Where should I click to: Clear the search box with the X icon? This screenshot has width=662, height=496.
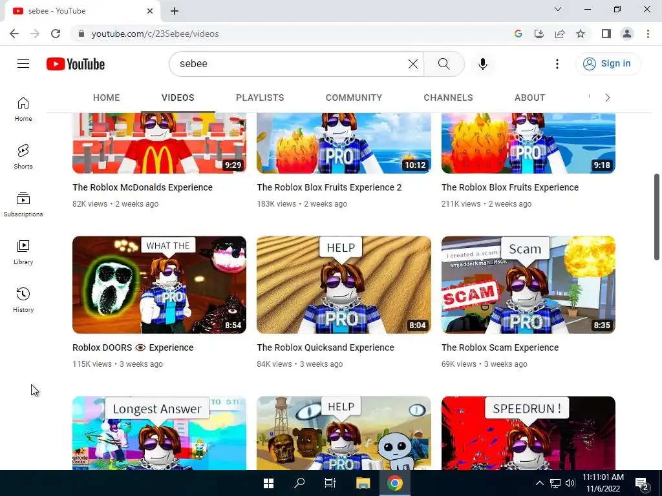[413, 64]
